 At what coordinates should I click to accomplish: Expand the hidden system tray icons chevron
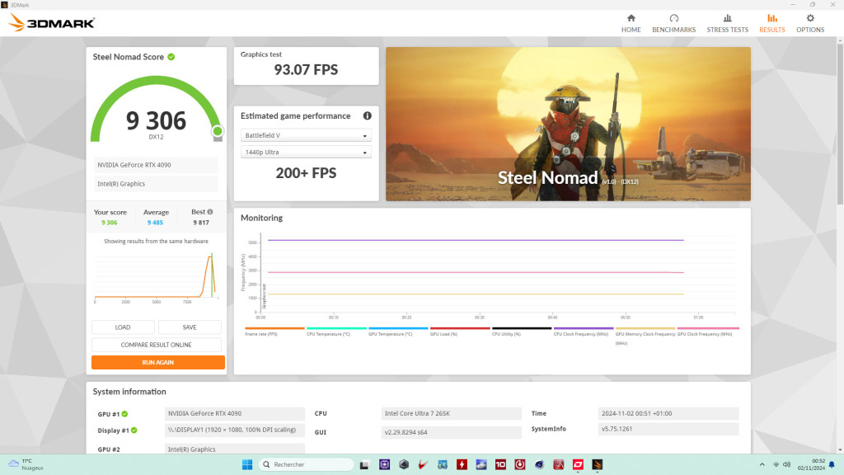[762, 464]
